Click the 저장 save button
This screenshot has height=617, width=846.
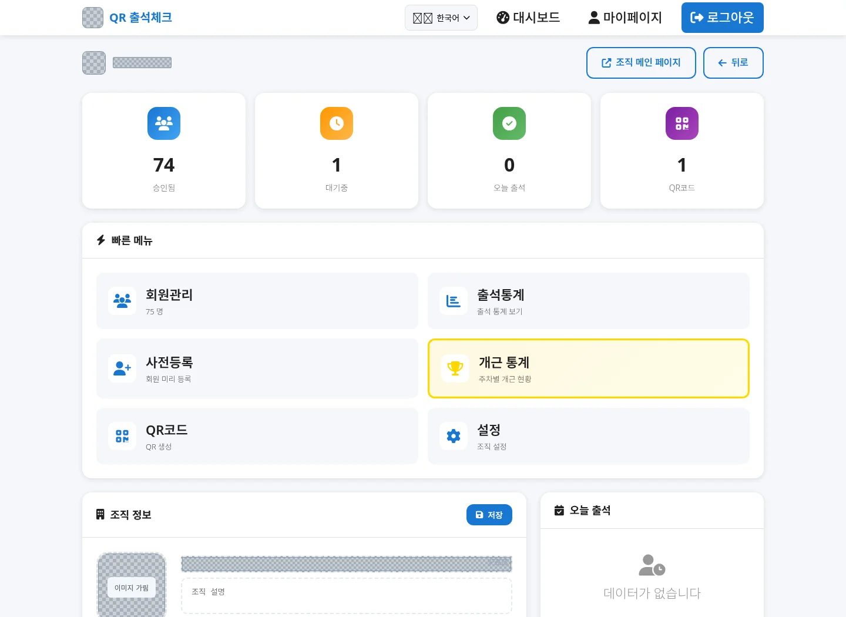tap(489, 515)
